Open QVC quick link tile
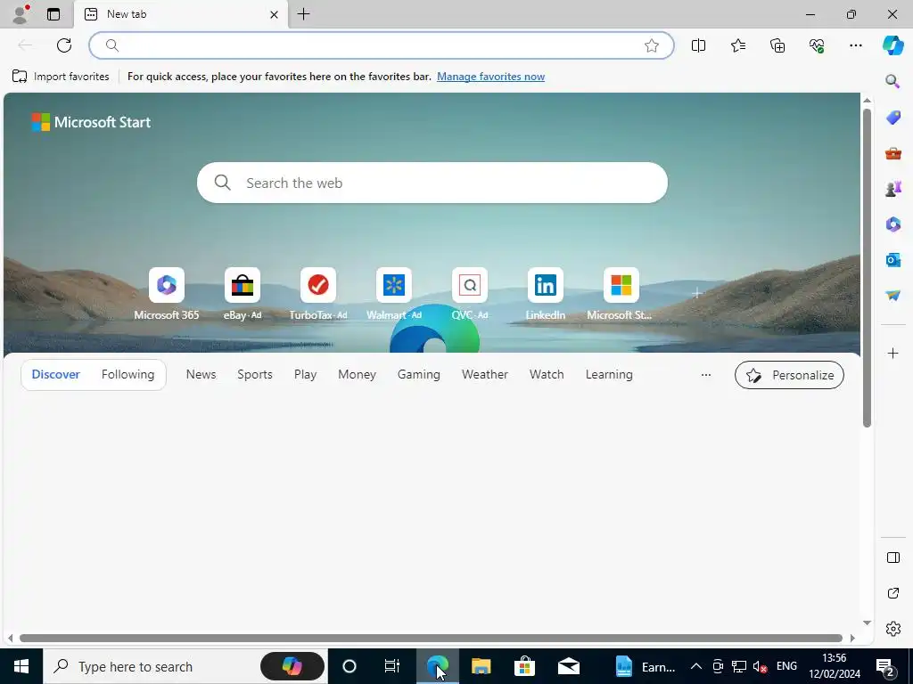Screen dimensions: 913x684 click(469, 294)
